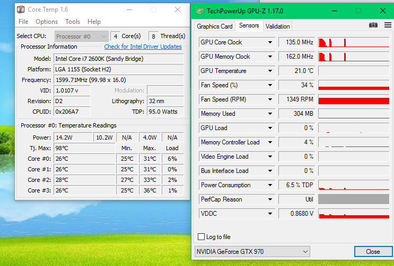The image size is (394, 266).
Task: Switch to the Graphics Card tab
Action: tap(215, 26)
